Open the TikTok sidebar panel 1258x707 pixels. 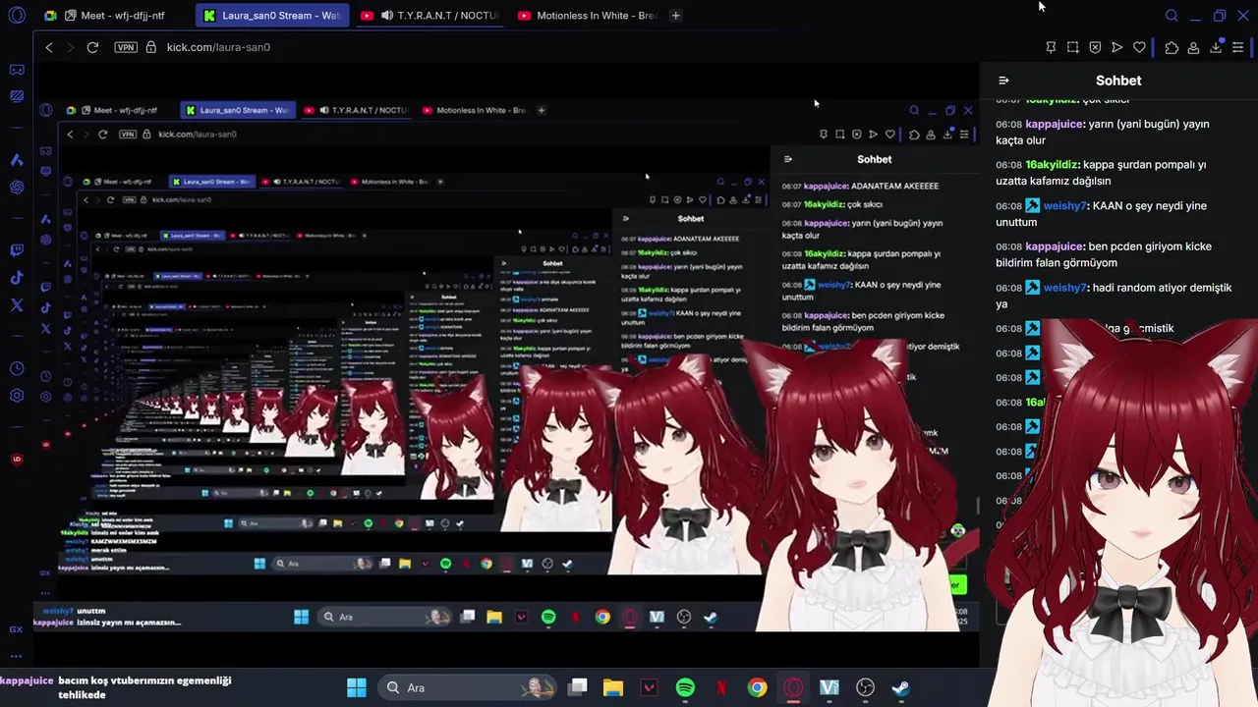coord(17,278)
